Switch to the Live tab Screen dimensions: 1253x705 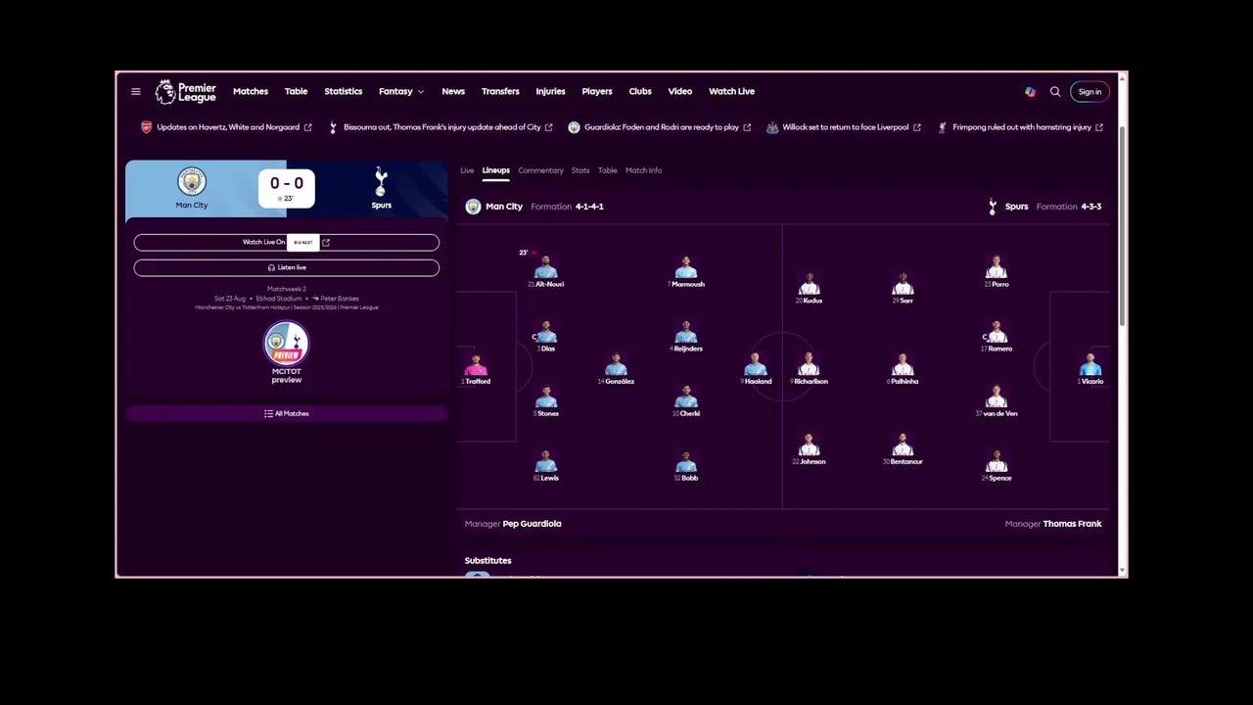click(467, 170)
